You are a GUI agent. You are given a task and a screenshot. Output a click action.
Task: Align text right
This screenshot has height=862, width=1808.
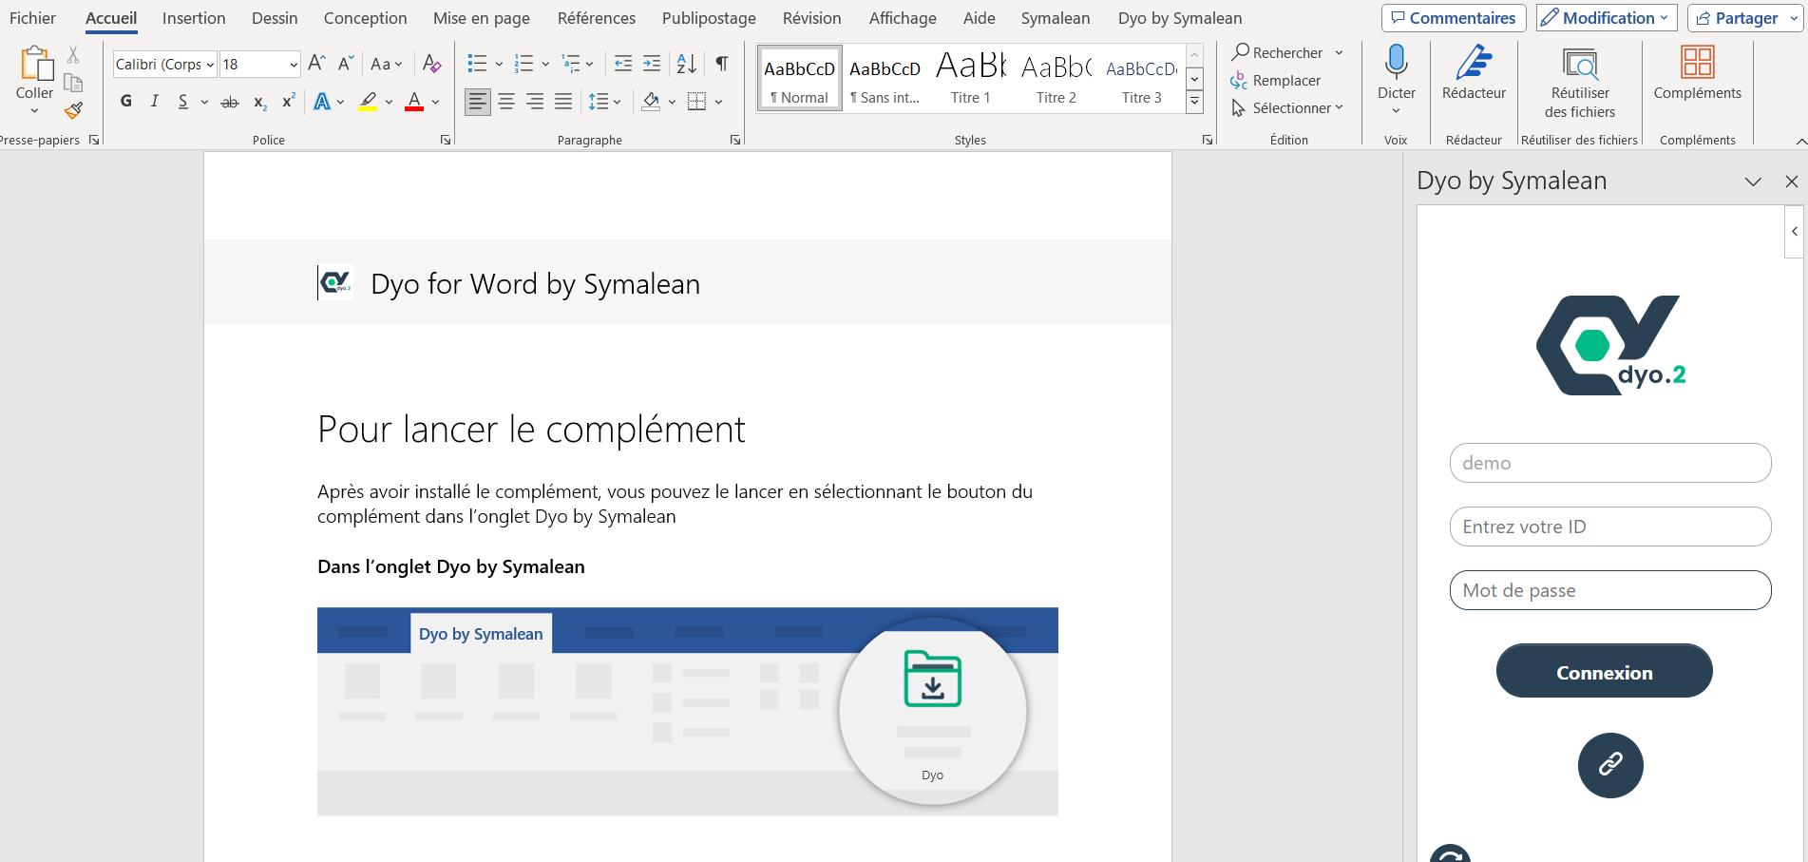point(535,101)
